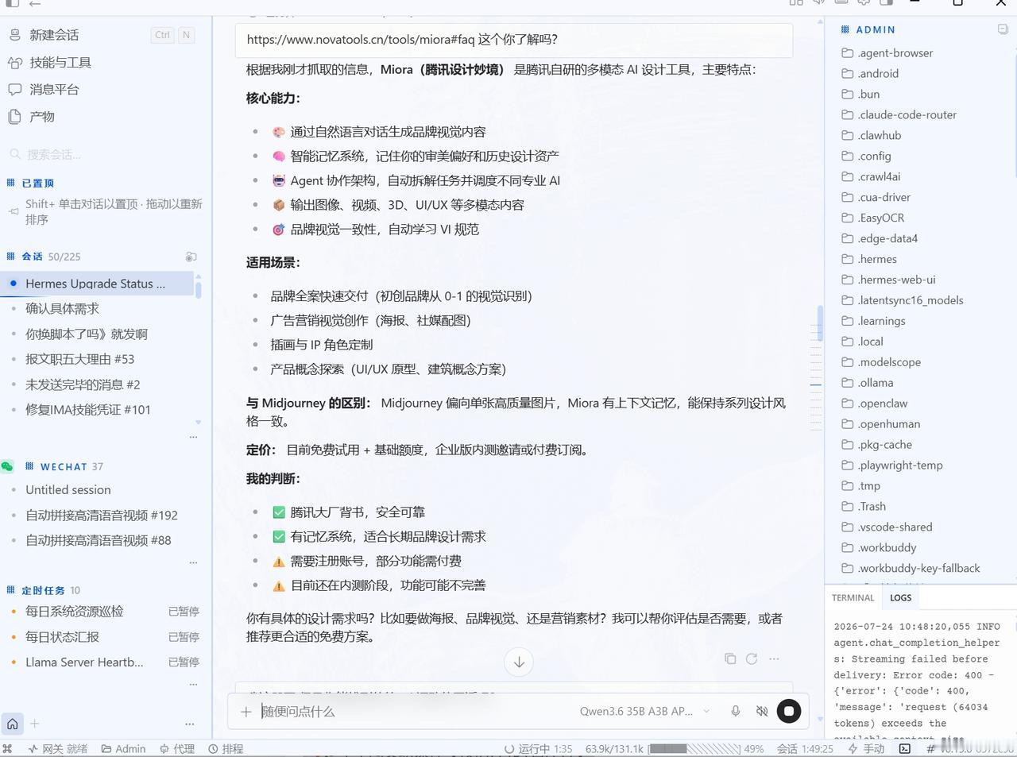Jump to latest message with down-arrow button
Viewport: 1017px width, 757px height.
pos(519,662)
